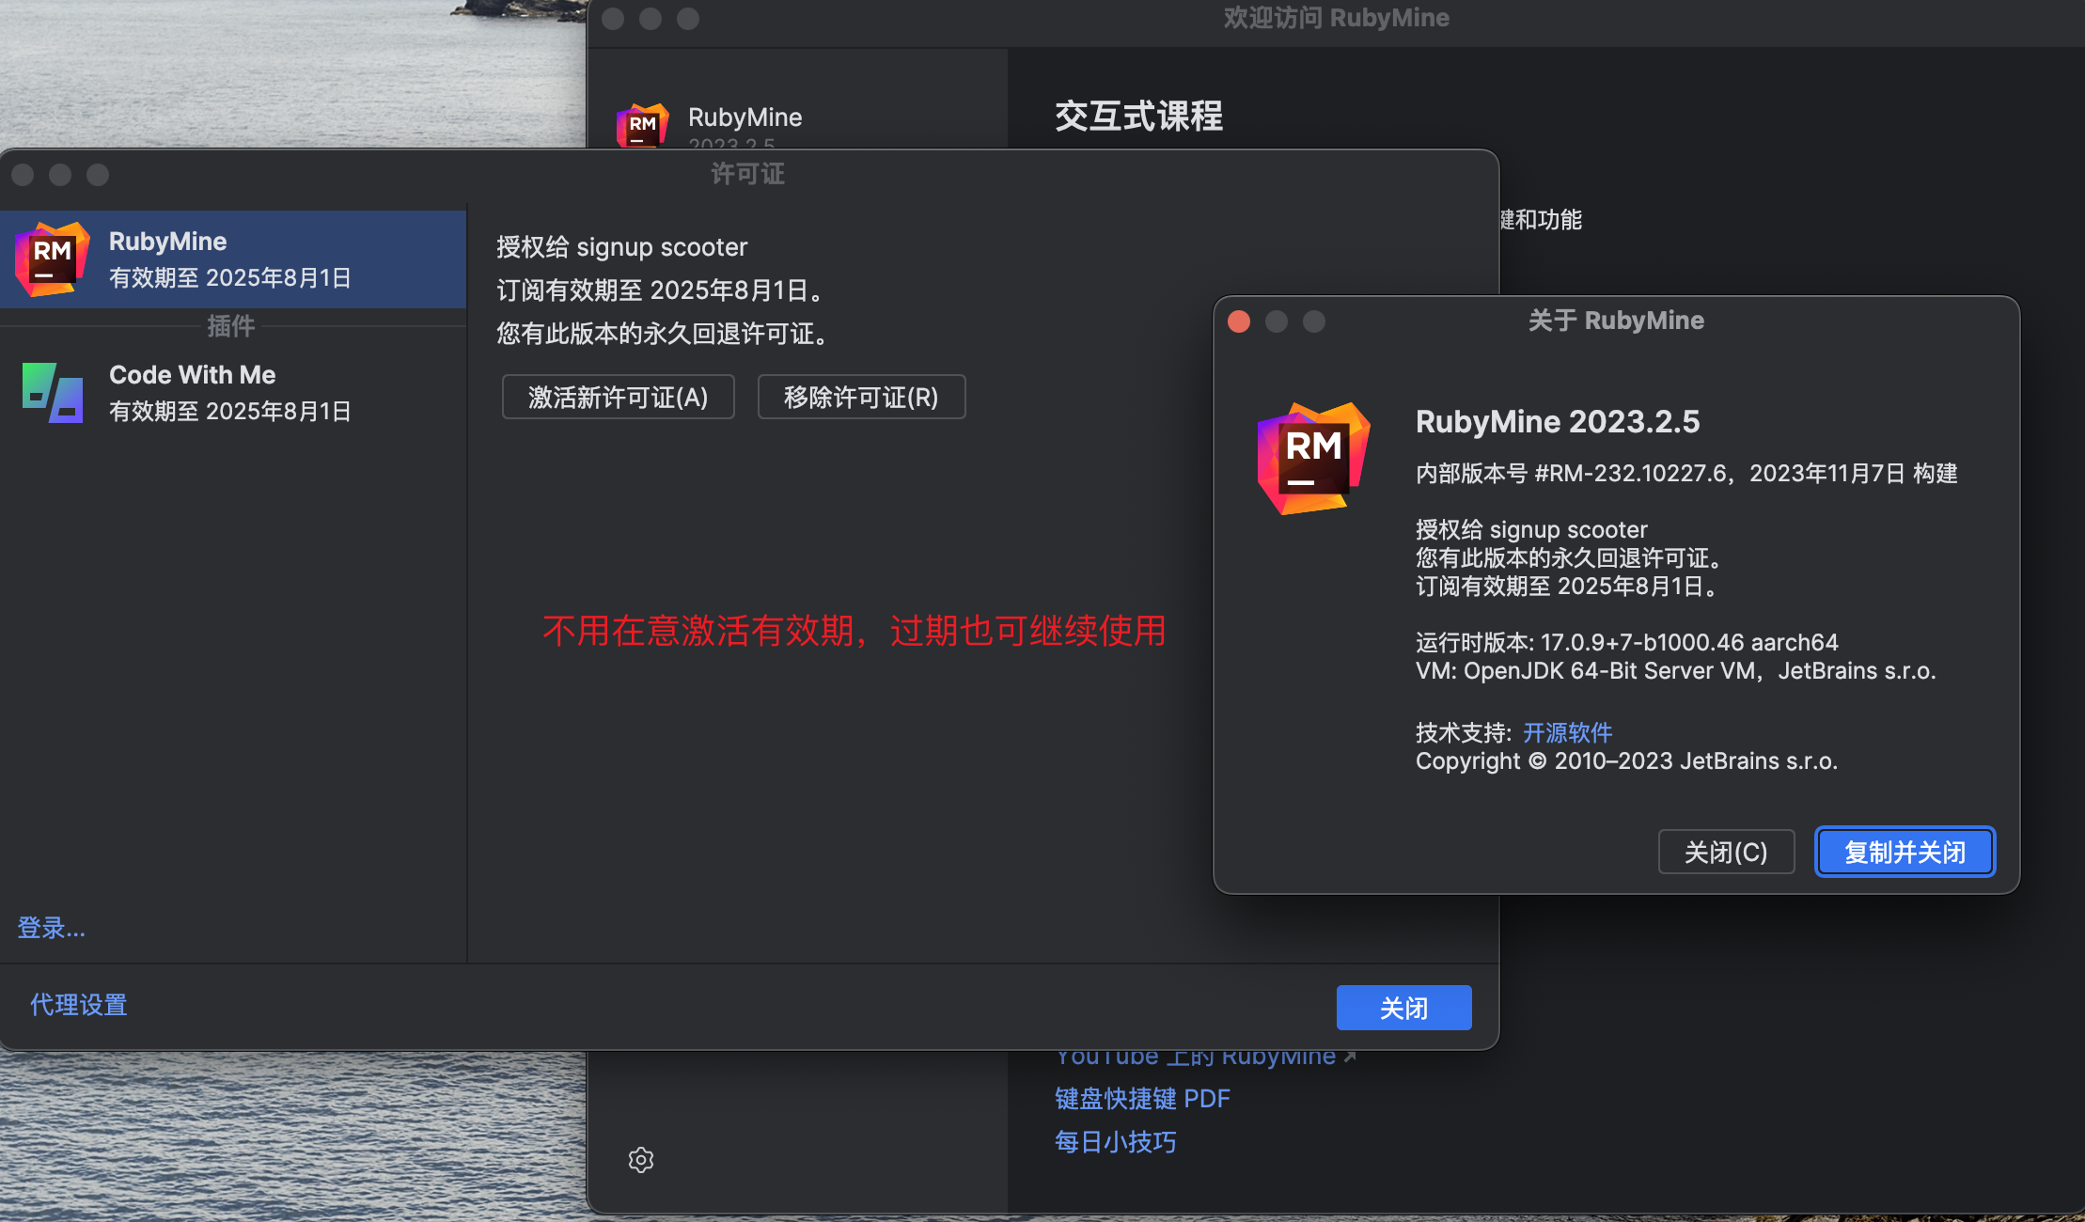Click the 插件 section label
The height and width of the screenshot is (1222, 2085).
[231, 326]
